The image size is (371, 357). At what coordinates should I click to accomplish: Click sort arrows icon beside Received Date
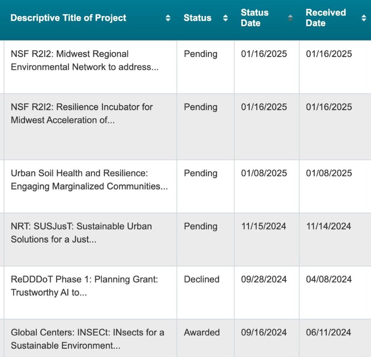point(364,18)
